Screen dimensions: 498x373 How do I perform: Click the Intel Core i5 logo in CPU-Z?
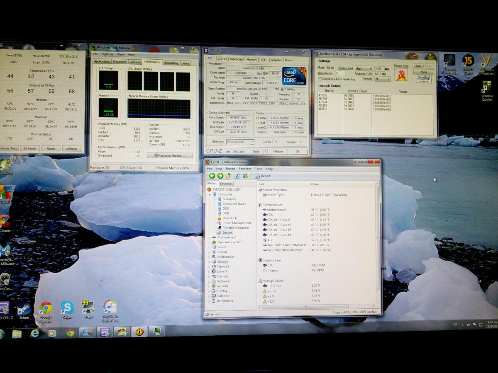coord(294,76)
